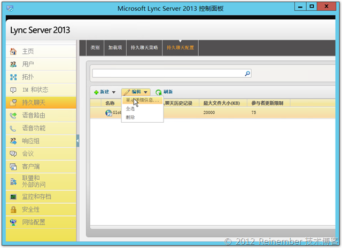Image resolution: width=342 pixels, height=248 pixels.
Task: Open 客户端 in the sidebar
Action: 41,166
